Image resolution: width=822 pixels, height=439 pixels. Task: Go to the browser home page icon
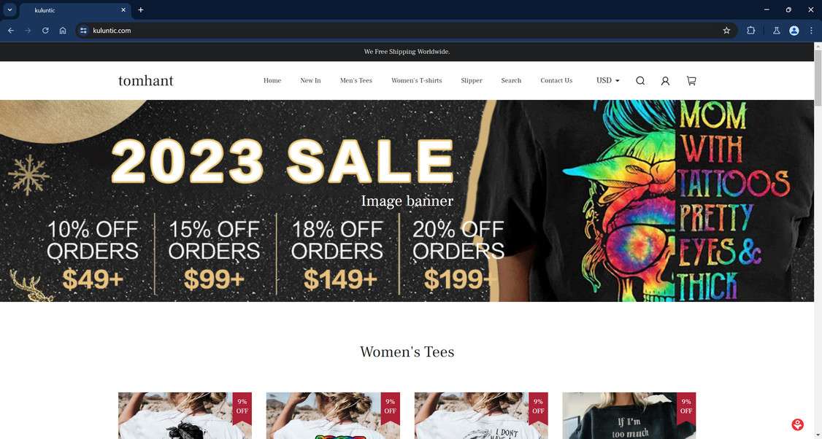click(x=63, y=31)
